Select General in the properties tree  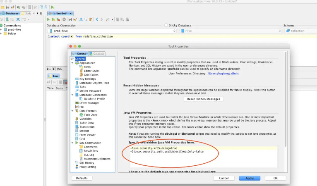click(x=80, y=59)
